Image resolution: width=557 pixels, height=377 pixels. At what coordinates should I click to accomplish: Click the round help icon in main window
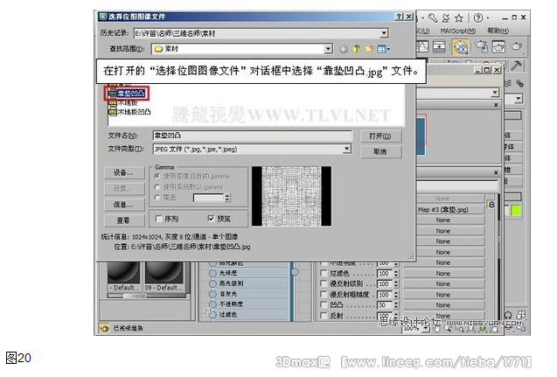coord(478,17)
